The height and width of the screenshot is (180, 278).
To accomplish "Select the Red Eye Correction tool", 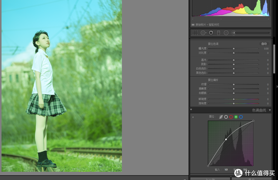I will pyautogui.click(x=211, y=33).
